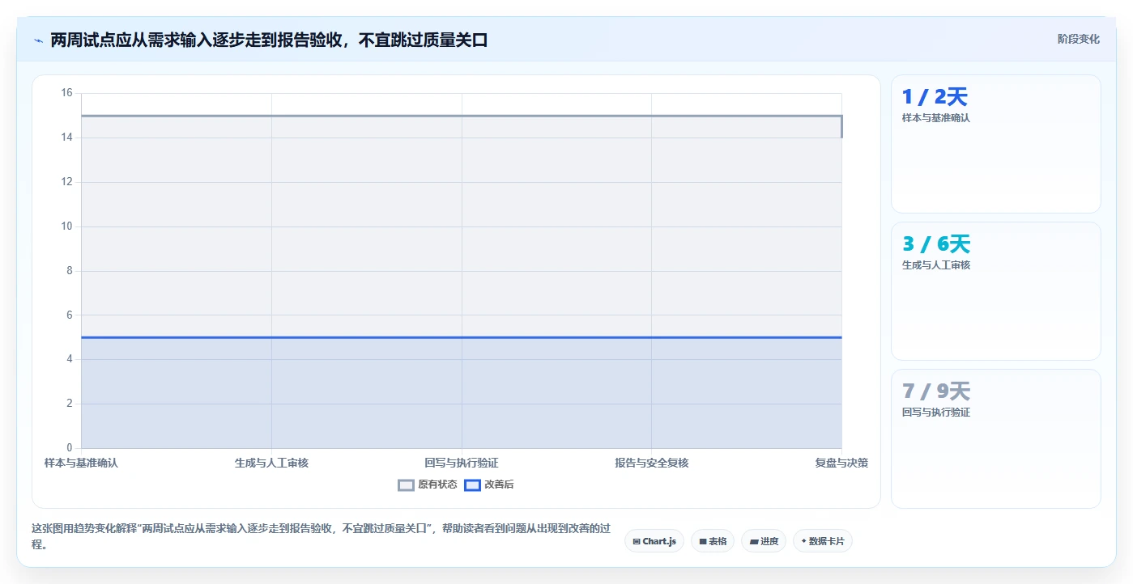Click the 生成与人工审核 caption in the card
This screenshot has width=1133, height=584.
coord(936,265)
